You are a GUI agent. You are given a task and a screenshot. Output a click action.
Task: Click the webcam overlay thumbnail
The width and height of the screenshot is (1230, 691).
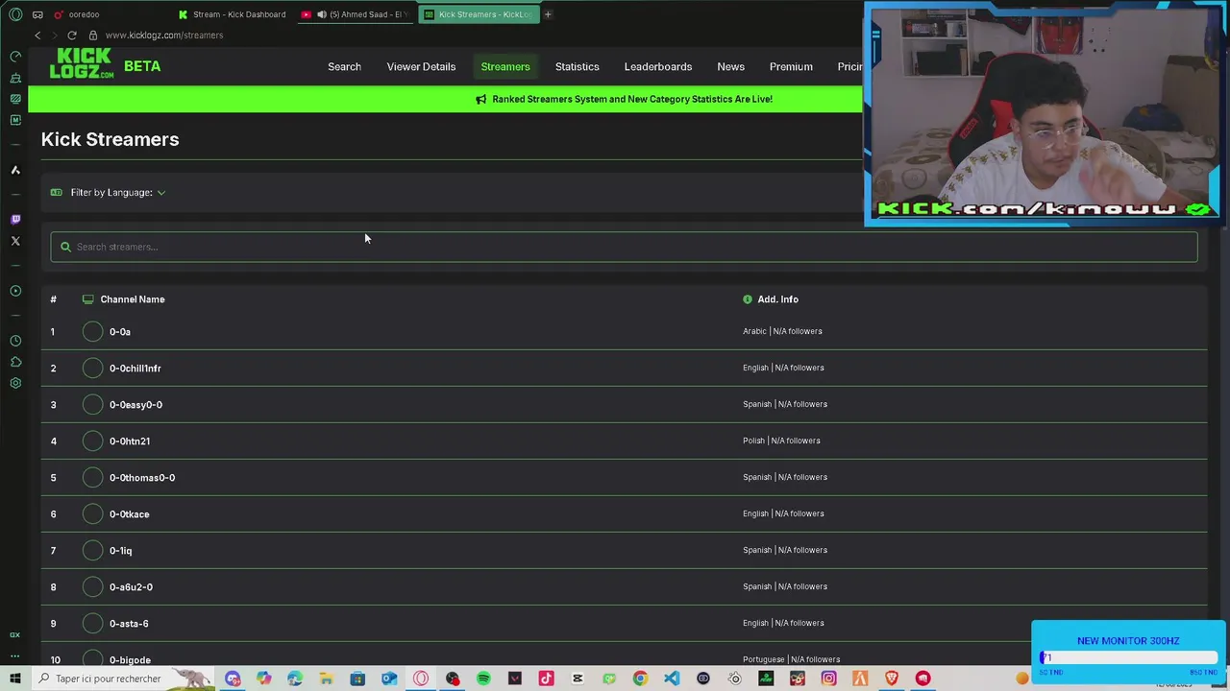1045,114
